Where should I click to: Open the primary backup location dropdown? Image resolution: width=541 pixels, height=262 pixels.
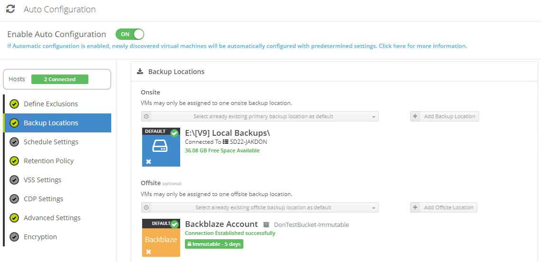point(260,116)
